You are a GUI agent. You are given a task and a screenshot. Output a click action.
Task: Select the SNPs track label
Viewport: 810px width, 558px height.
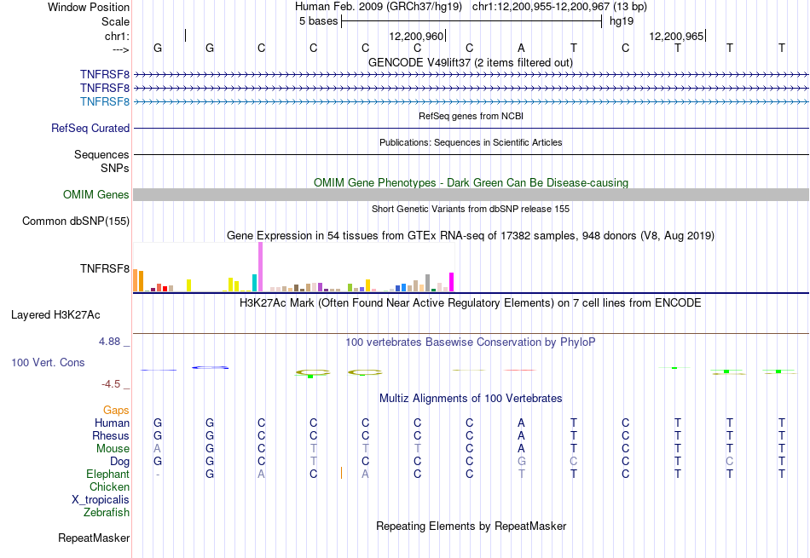tap(115, 169)
